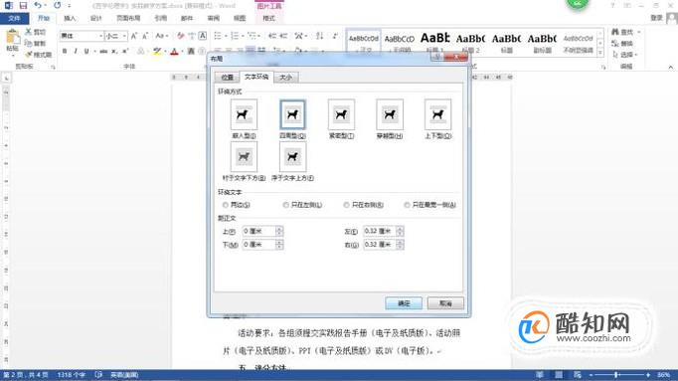Choose the 只在右侧 right only radio option

346,205
